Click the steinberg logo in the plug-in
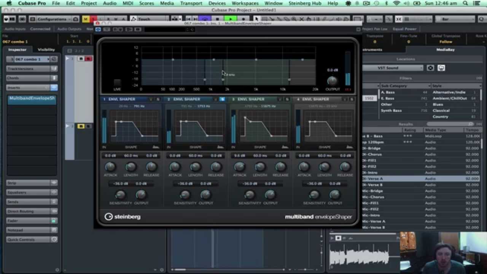The image size is (487, 274). click(123, 217)
